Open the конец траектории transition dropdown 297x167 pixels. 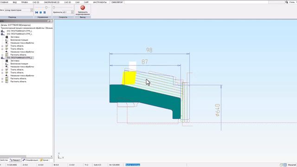coord(32,10)
